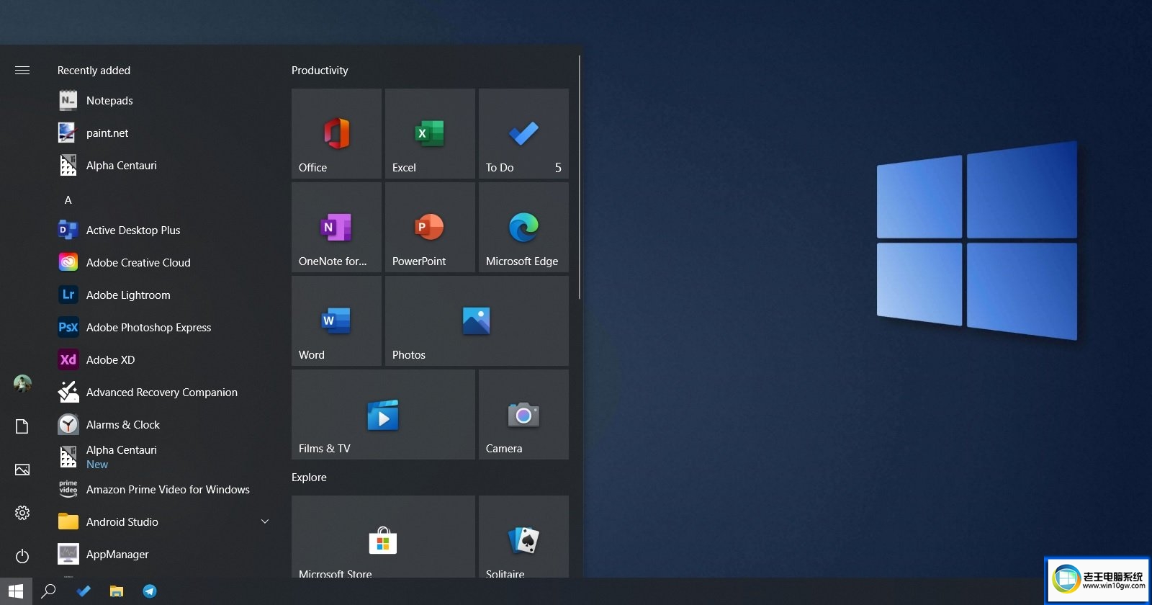Launch the Camera tile
Image resolution: width=1152 pixels, height=605 pixels.
[x=523, y=414]
